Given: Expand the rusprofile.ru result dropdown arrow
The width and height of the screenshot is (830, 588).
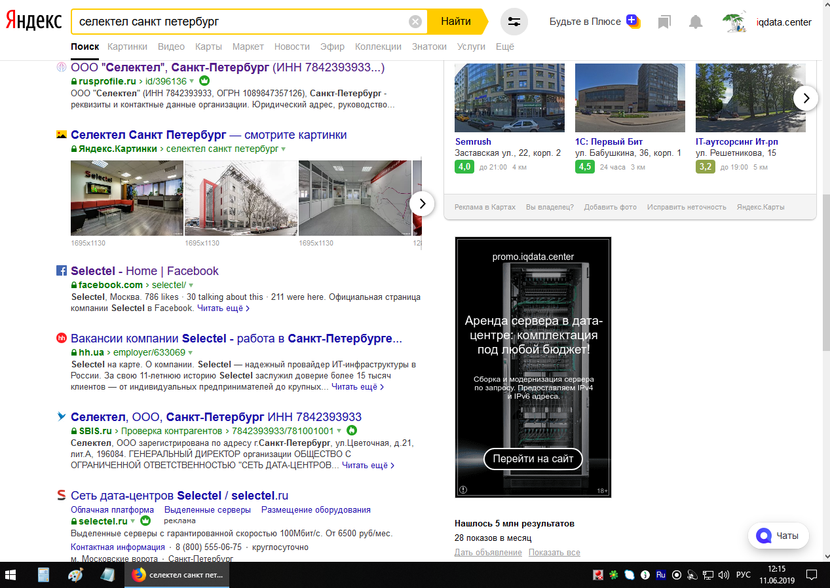Looking at the screenshot, I should (x=192, y=82).
